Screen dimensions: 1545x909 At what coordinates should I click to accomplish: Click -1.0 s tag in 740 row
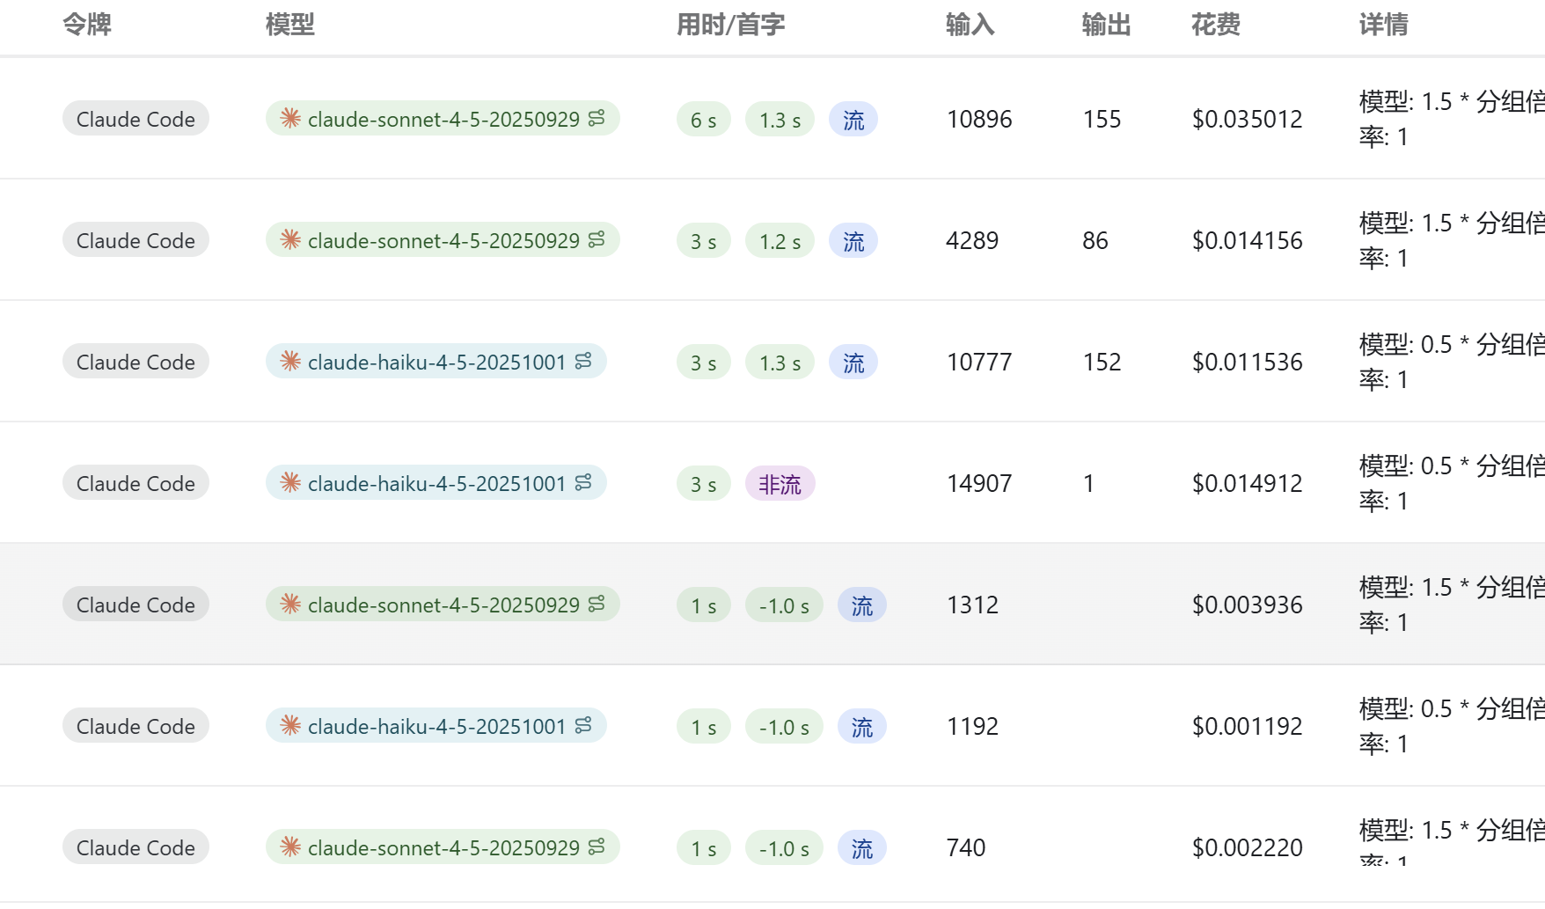pos(785,848)
